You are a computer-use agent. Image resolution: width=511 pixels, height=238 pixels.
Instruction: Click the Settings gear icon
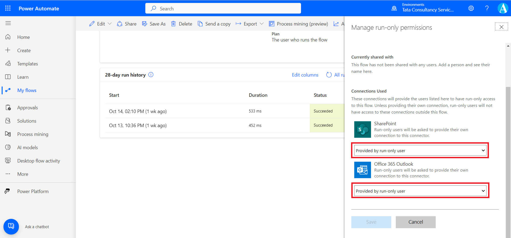point(471,8)
